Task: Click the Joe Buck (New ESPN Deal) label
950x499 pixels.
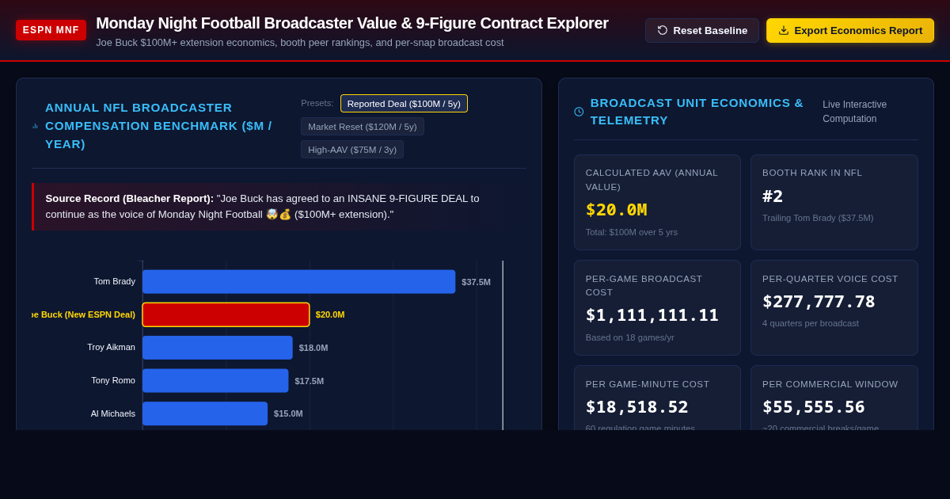Action: (84, 314)
